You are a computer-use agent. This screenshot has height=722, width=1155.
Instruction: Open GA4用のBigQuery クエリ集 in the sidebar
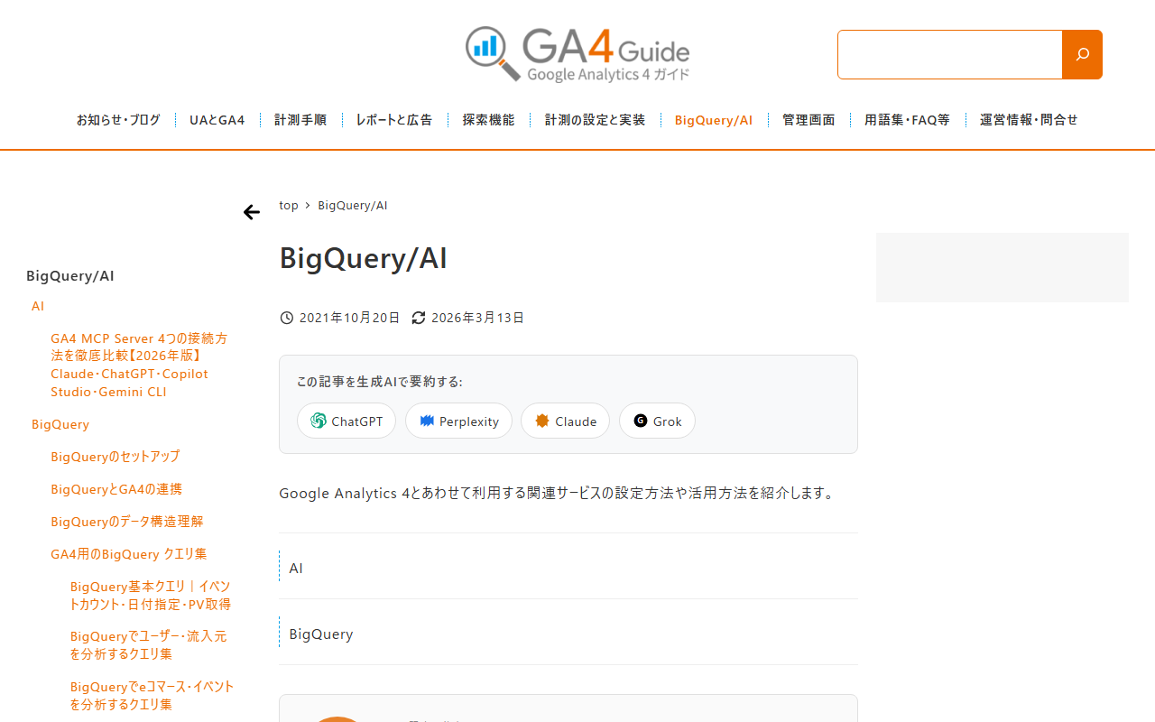coord(129,554)
